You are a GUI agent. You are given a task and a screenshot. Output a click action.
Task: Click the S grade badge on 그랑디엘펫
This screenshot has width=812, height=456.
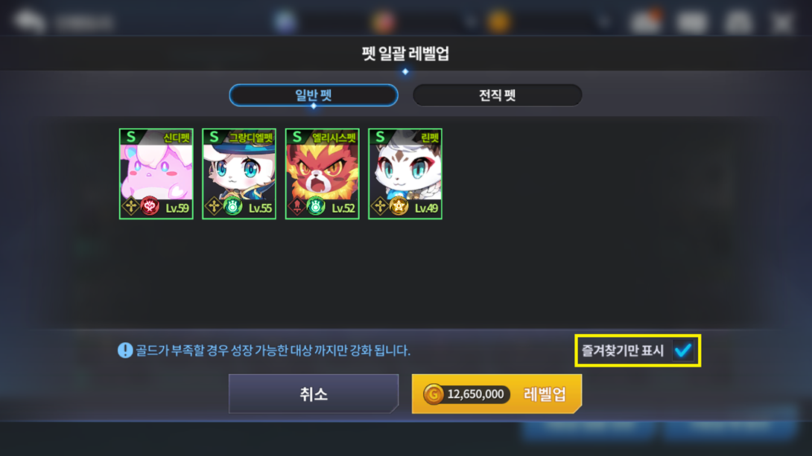[214, 137]
